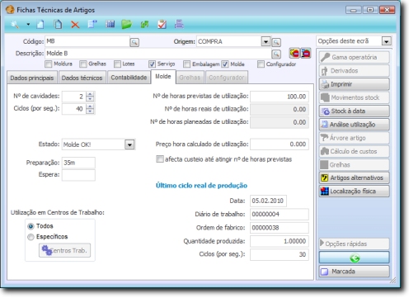This screenshot has width=409, height=298.
Task: Click the Centros Trab. button
Action: point(64,250)
